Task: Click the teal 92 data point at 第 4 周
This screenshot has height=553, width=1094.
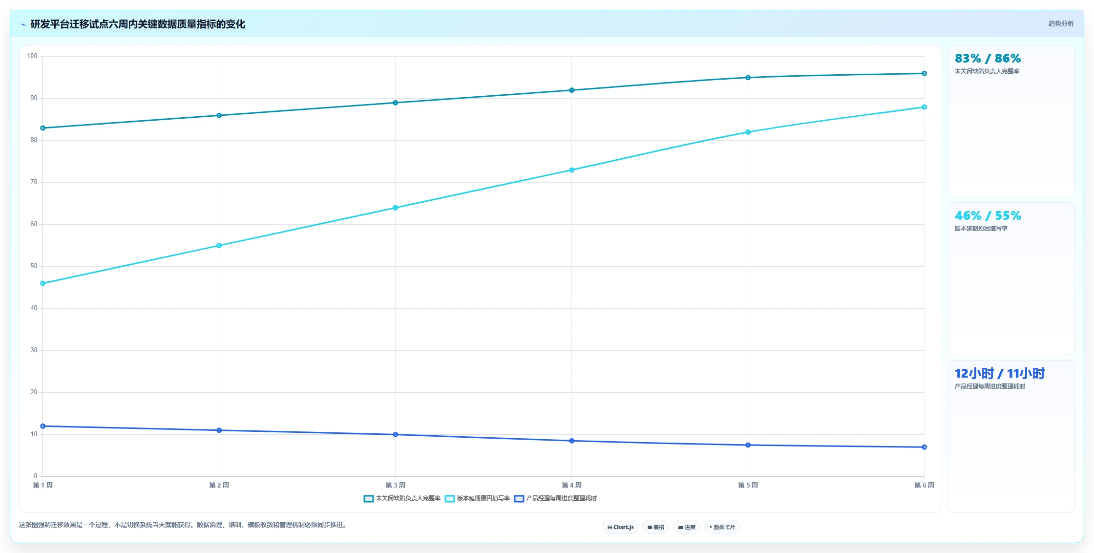Action: [572, 90]
